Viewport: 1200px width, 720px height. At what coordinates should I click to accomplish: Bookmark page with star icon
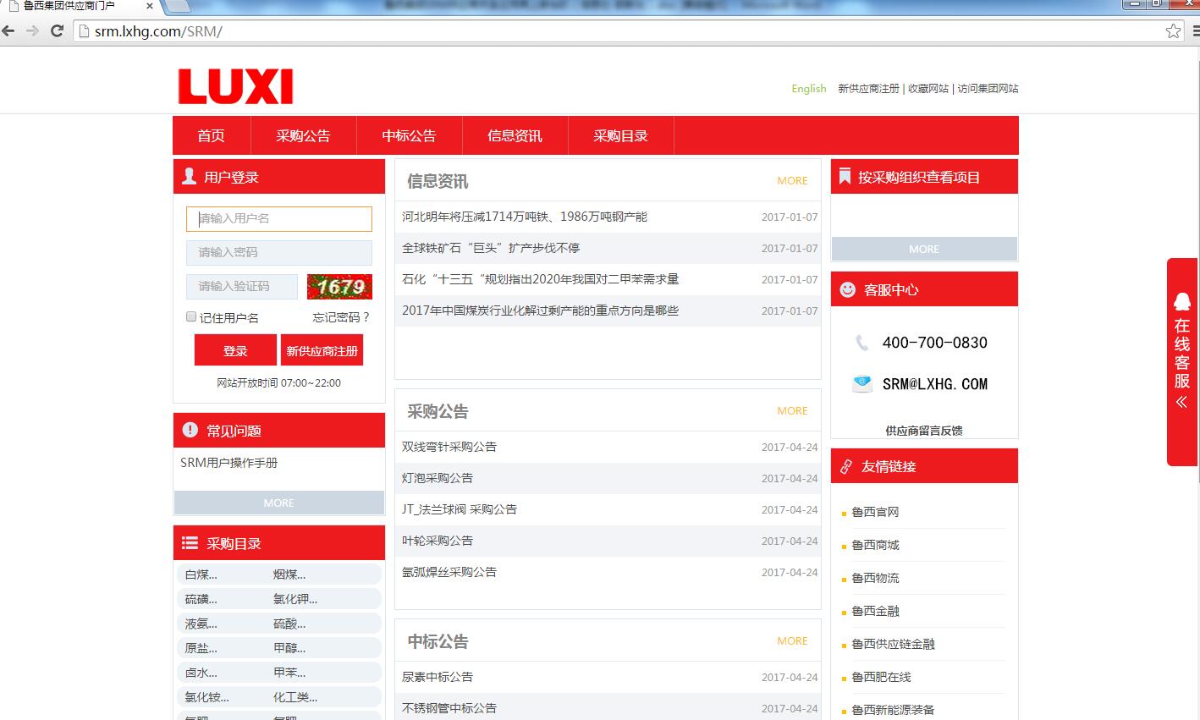pyautogui.click(x=1173, y=31)
